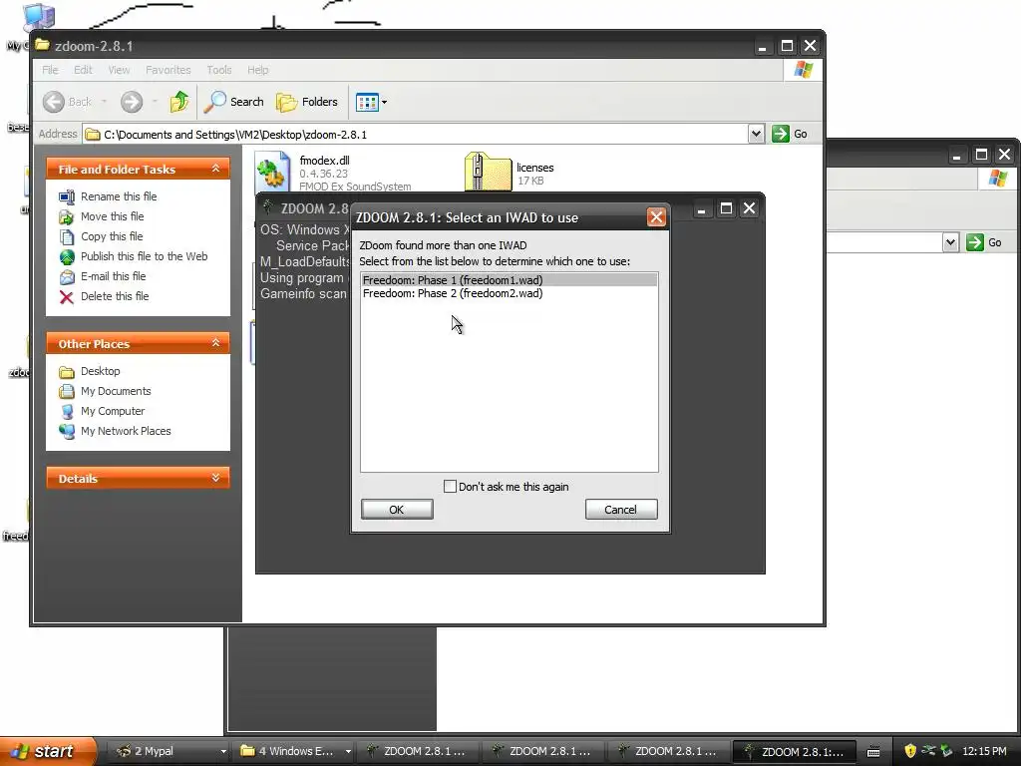Open the View menu in Explorer
The height and width of the screenshot is (766, 1021).
point(119,70)
